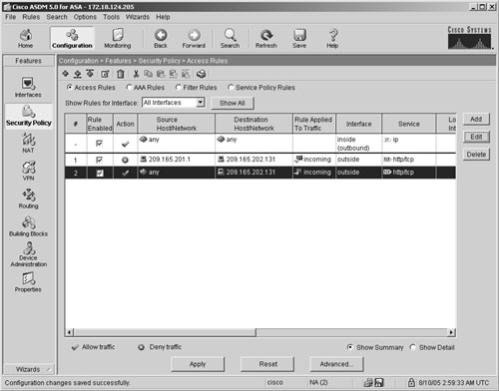
Task: Go to Building Blocks in sidebar
Action: [28, 226]
